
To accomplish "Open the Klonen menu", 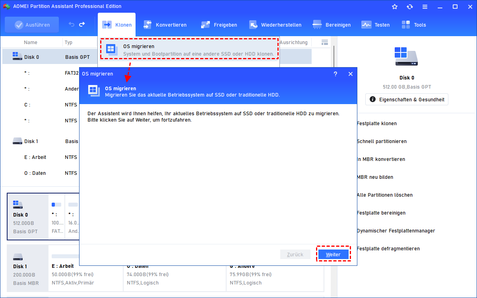I will [117, 25].
